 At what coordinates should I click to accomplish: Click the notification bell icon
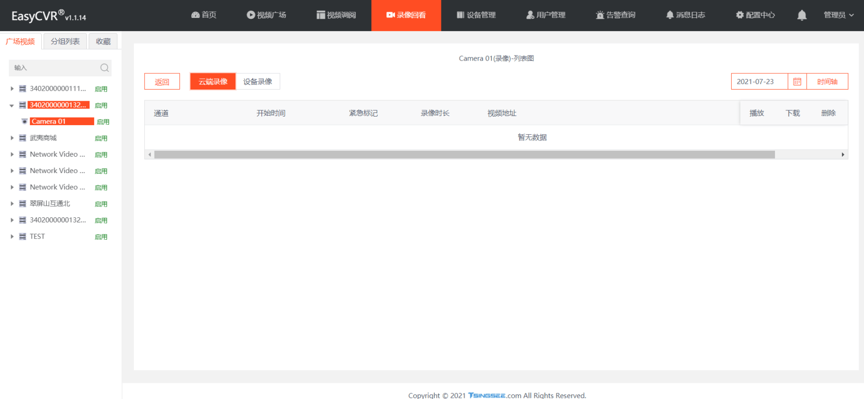coord(801,15)
